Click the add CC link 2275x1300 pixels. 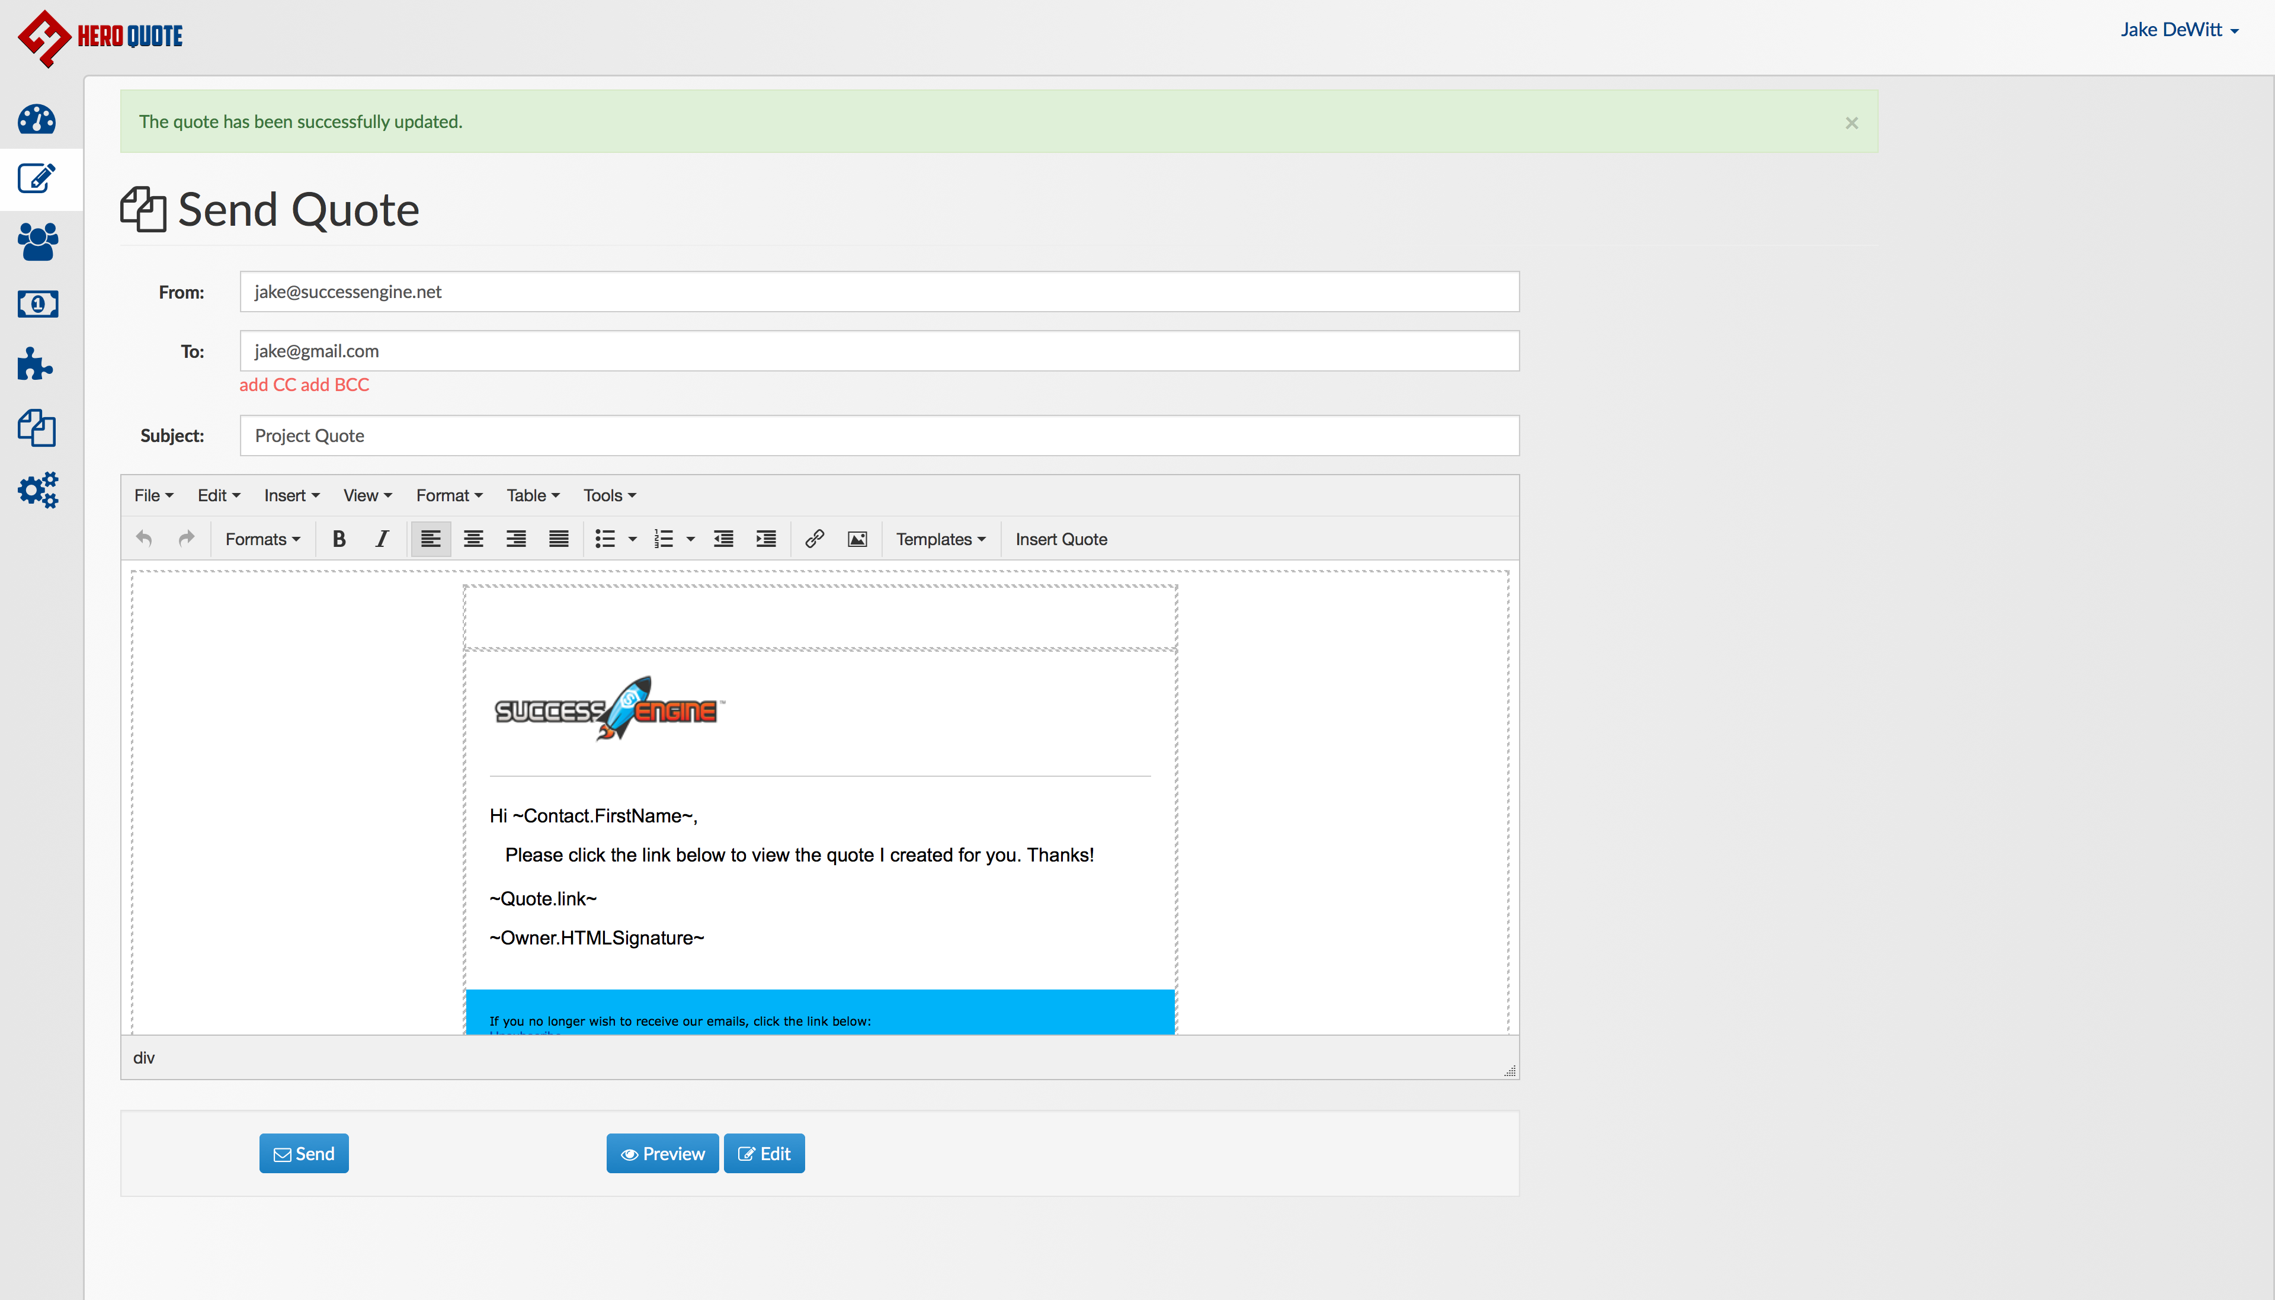[x=268, y=385]
